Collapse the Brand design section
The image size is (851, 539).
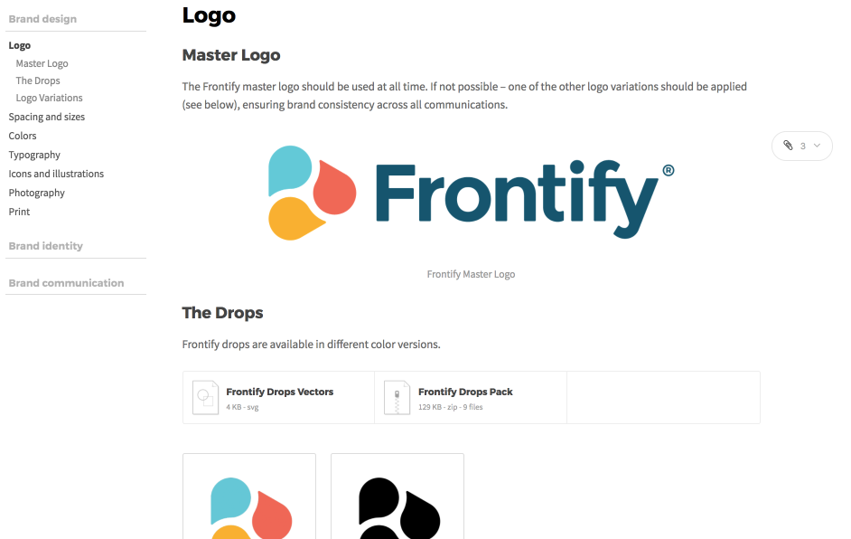click(x=42, y=19)
